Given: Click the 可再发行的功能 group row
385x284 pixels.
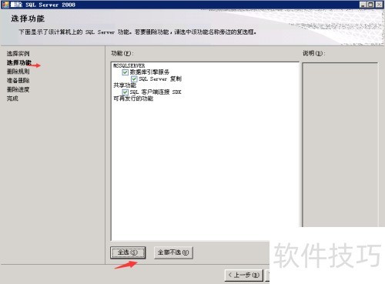Looking at the screenshot, I should pyautogui.click(x=133, y=99).
